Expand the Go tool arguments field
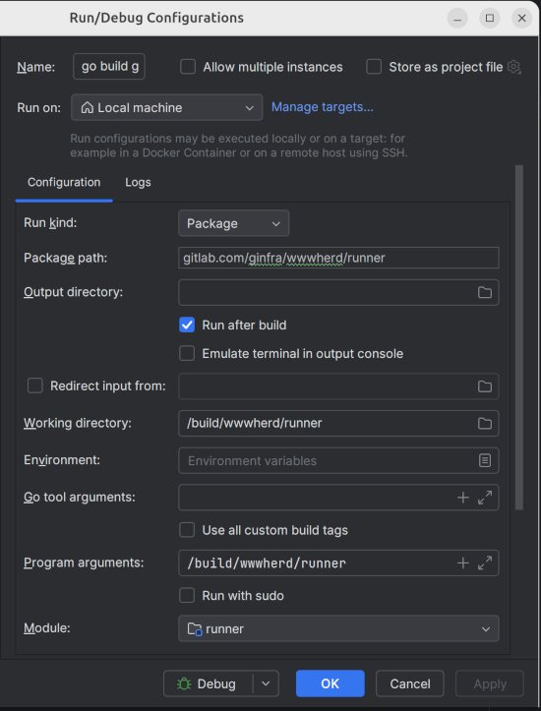The height and width of the screenshot is (711, 541). (x=485, y=498)
